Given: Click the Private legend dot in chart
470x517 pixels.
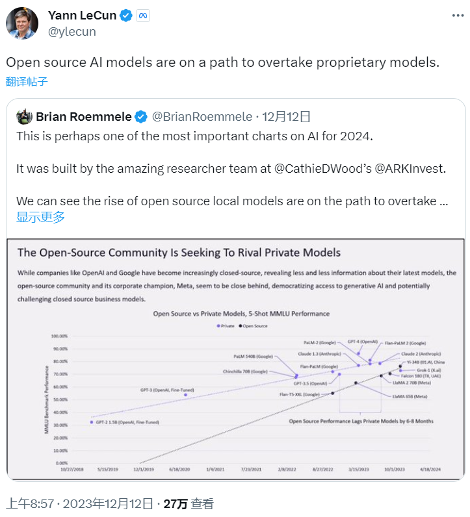Looking at the screenshot, I should tap(218, 325).
